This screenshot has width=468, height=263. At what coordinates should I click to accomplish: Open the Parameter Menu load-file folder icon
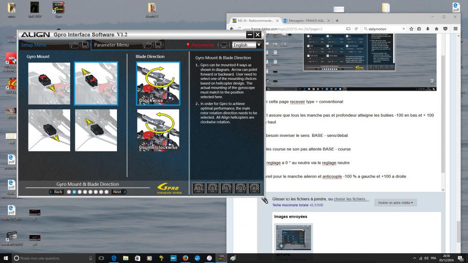click(x=147, y=45)
